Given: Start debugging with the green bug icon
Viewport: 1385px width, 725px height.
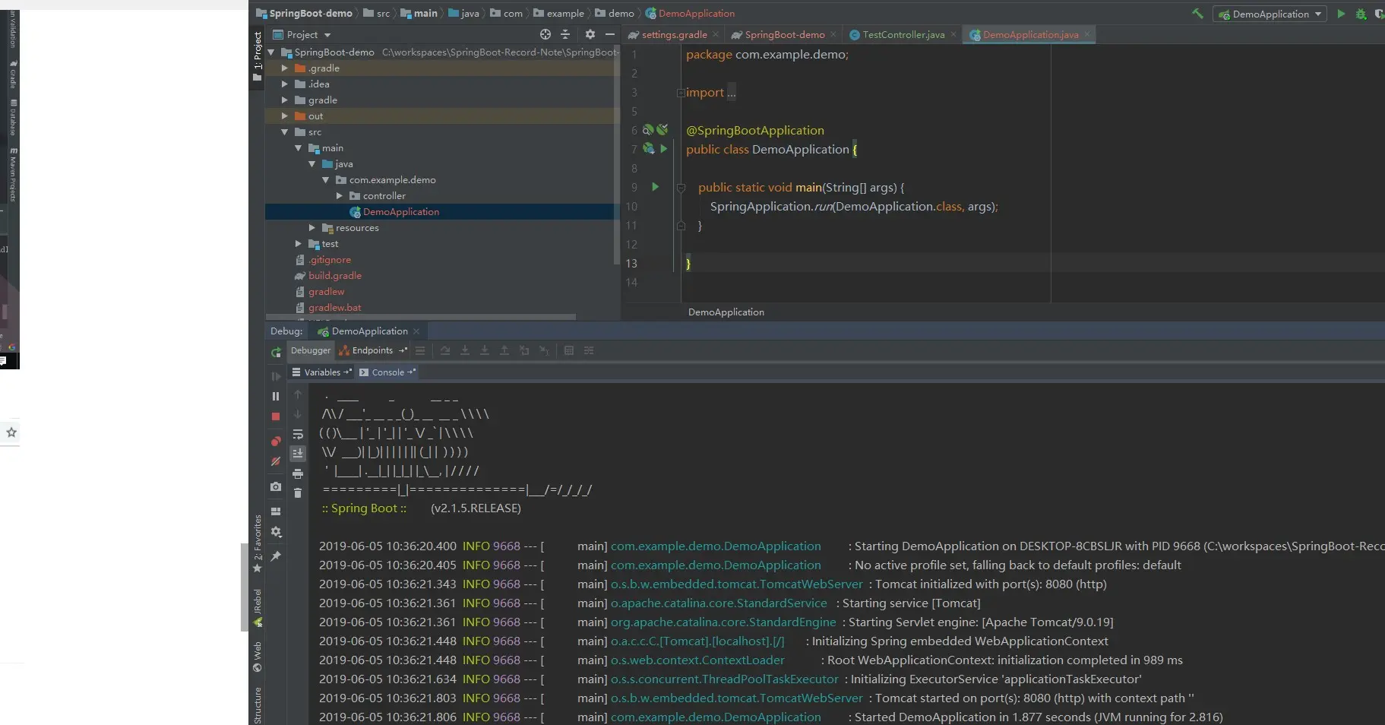Looking at the screenshot, I should click(1361, 14).
